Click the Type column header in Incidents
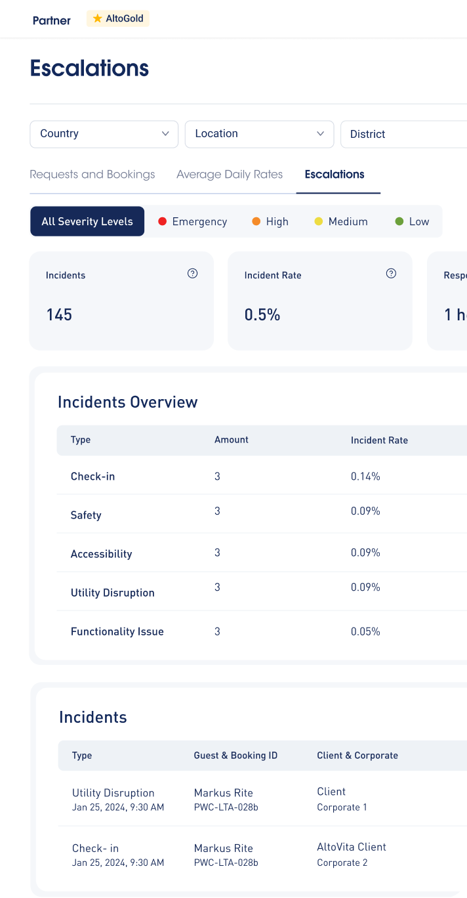Image resolution: width=467 pixels, height=898 pixels. coord(82,756)
